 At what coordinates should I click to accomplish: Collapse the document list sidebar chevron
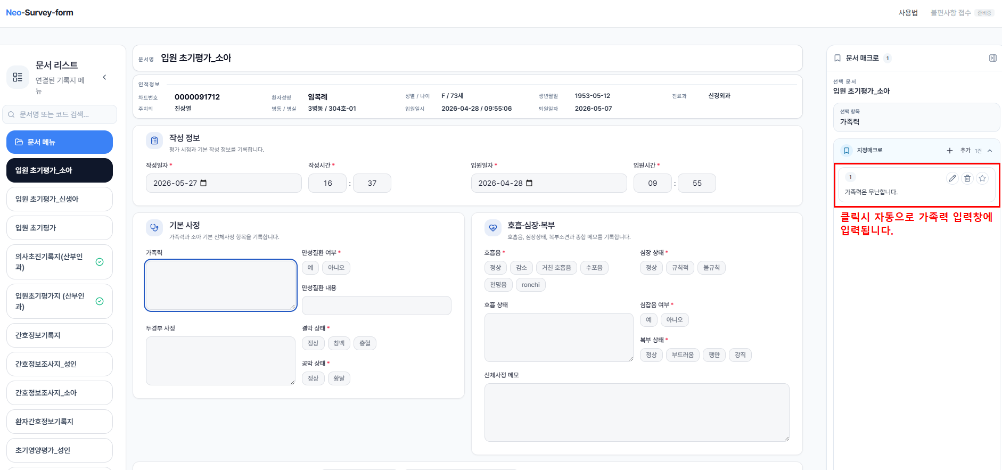(x=104, y=77)
